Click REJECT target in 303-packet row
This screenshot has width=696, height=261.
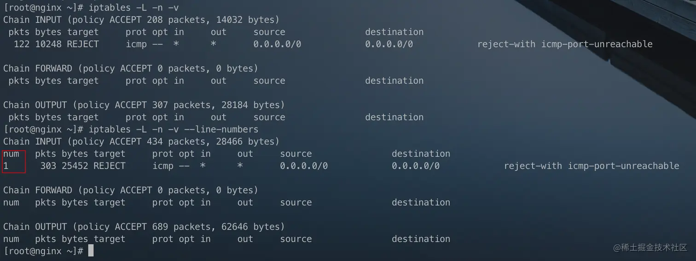coord(110,166)
